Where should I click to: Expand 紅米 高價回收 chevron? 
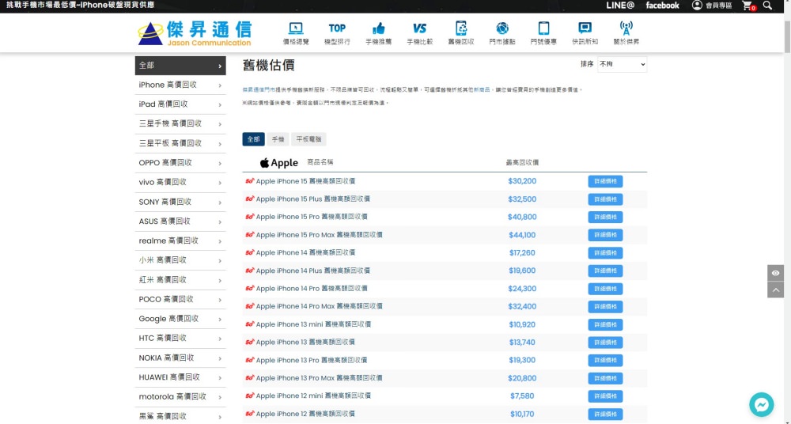point(220,280)
